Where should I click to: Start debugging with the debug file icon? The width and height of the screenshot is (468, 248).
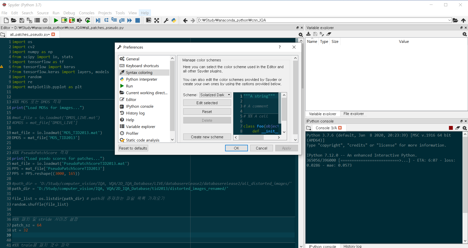tap(98, 20)
